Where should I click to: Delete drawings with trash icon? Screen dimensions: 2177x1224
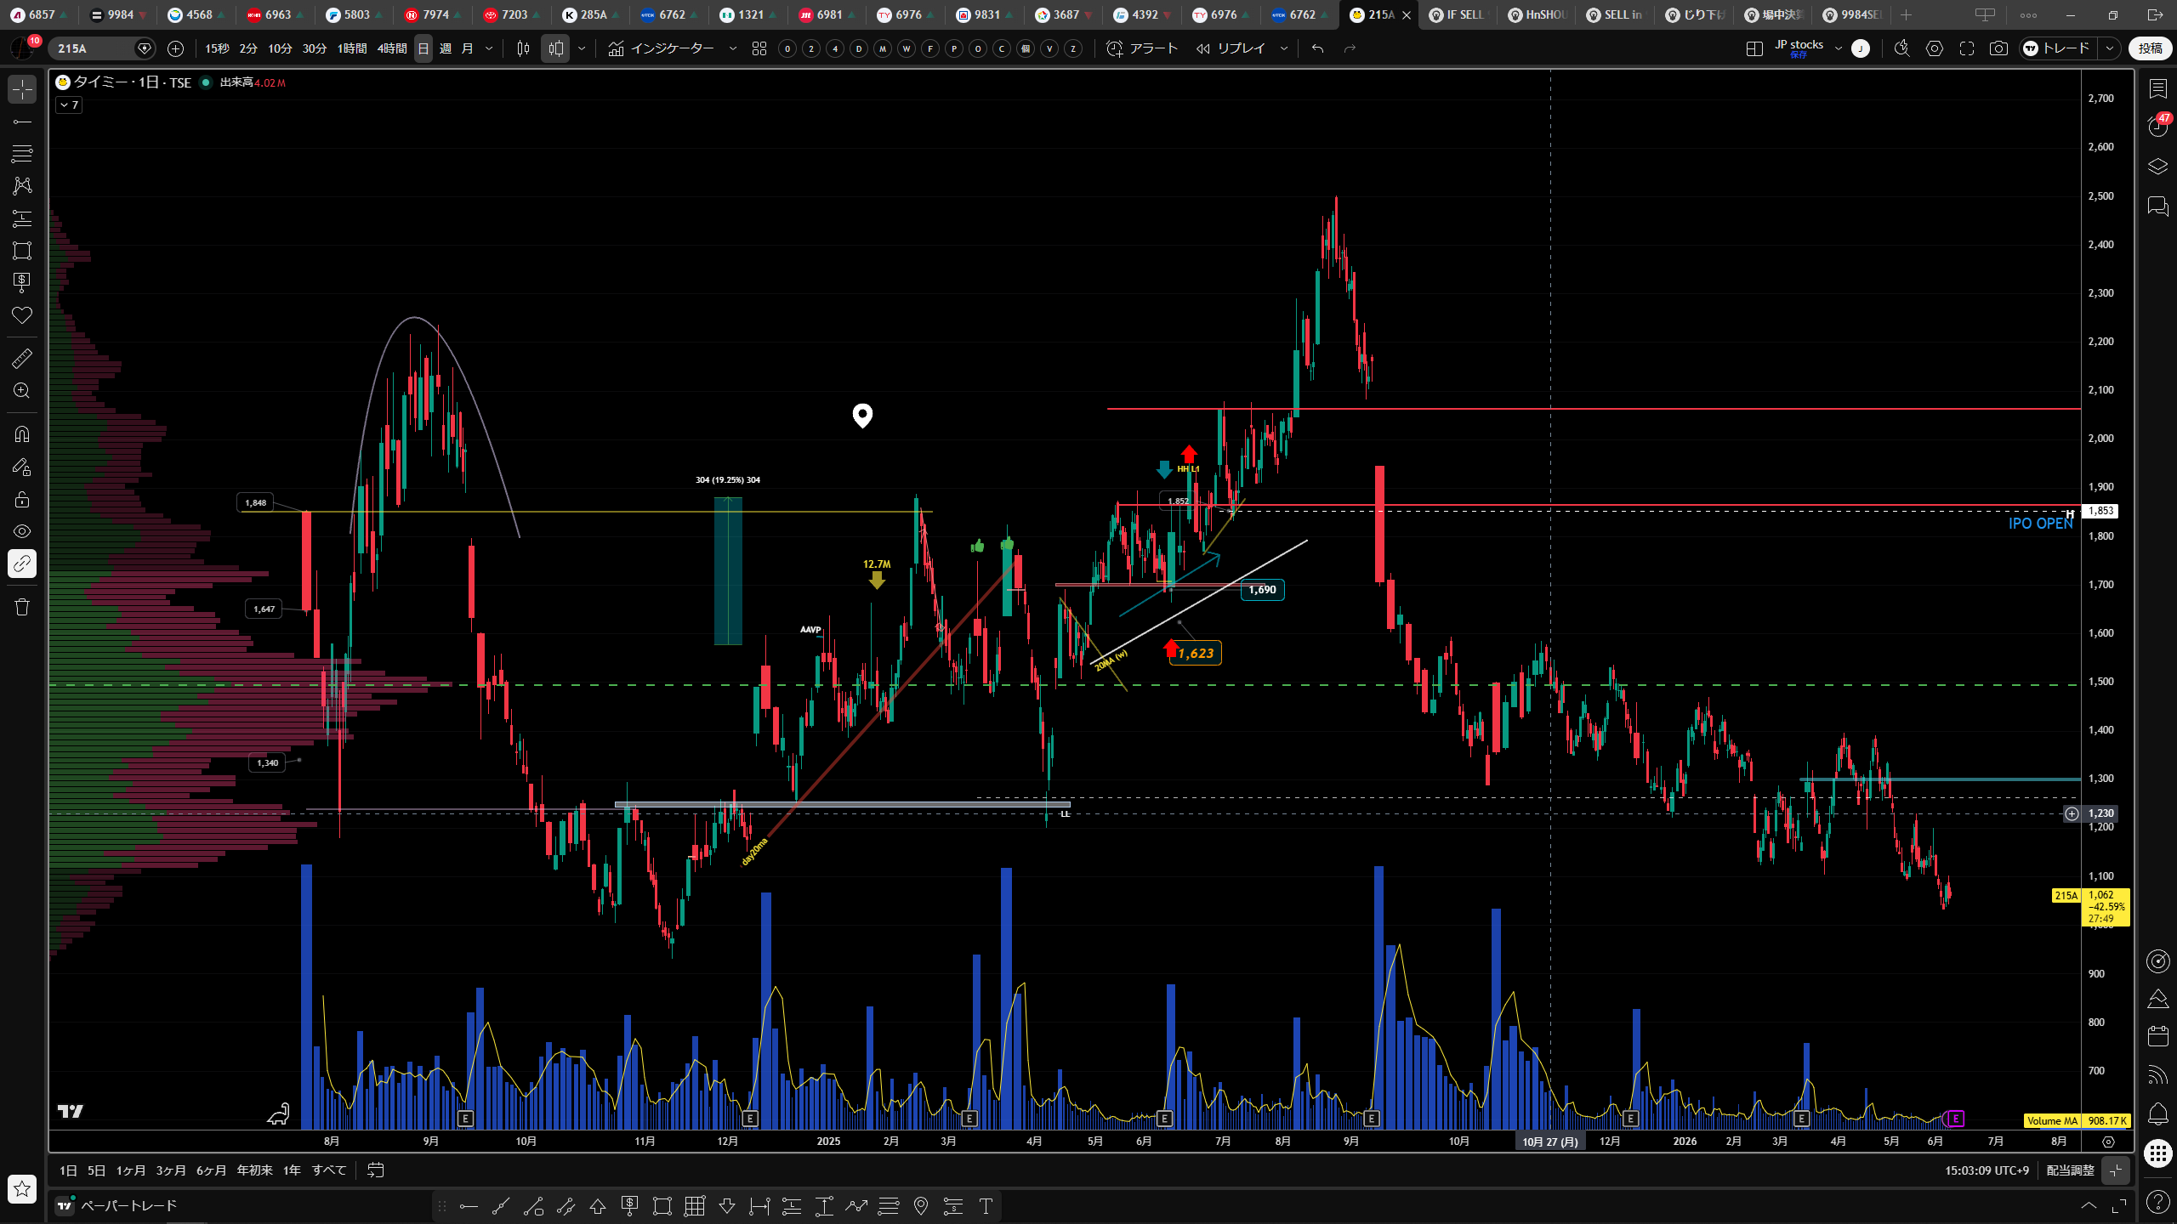[22, 607]
